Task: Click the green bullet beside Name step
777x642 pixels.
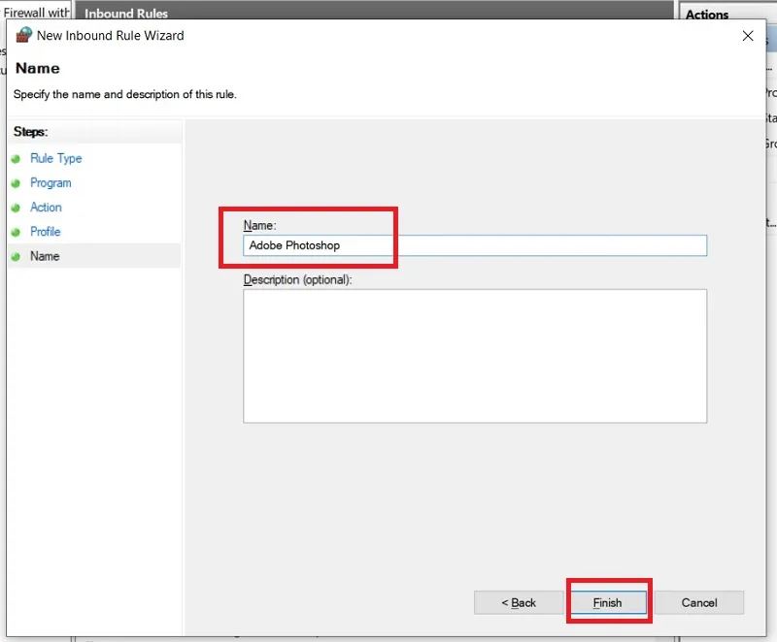Action: (x=16, y=257)
